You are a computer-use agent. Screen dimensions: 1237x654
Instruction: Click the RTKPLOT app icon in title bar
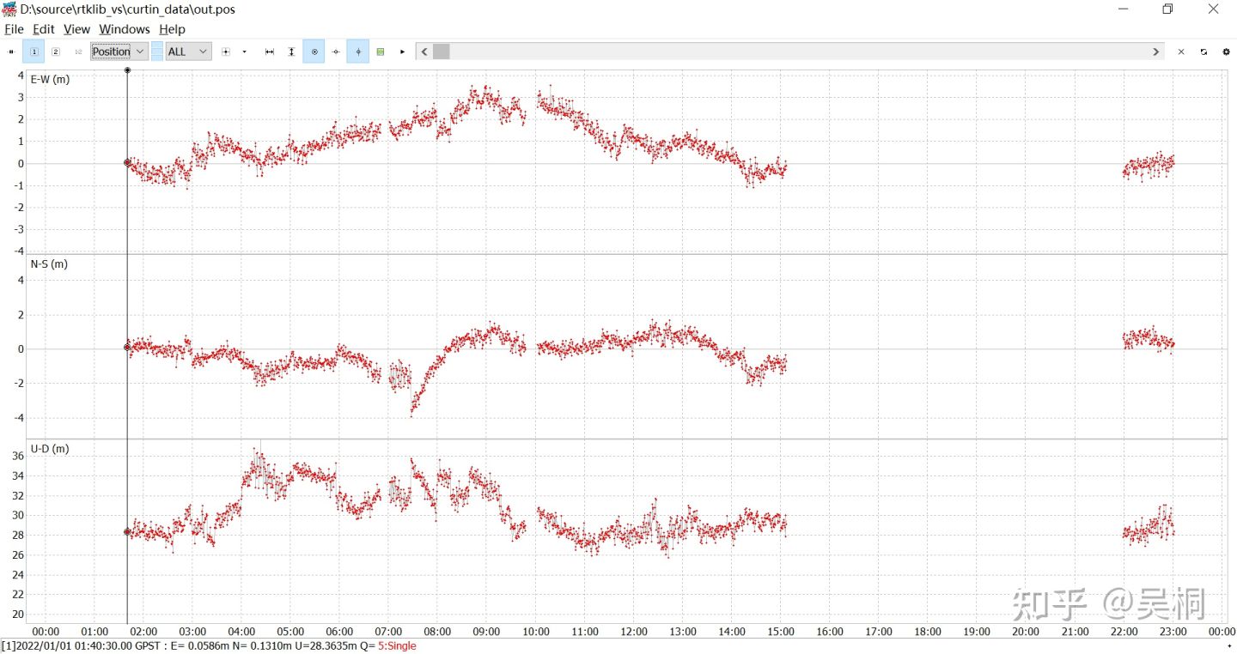tap(9, 9)
